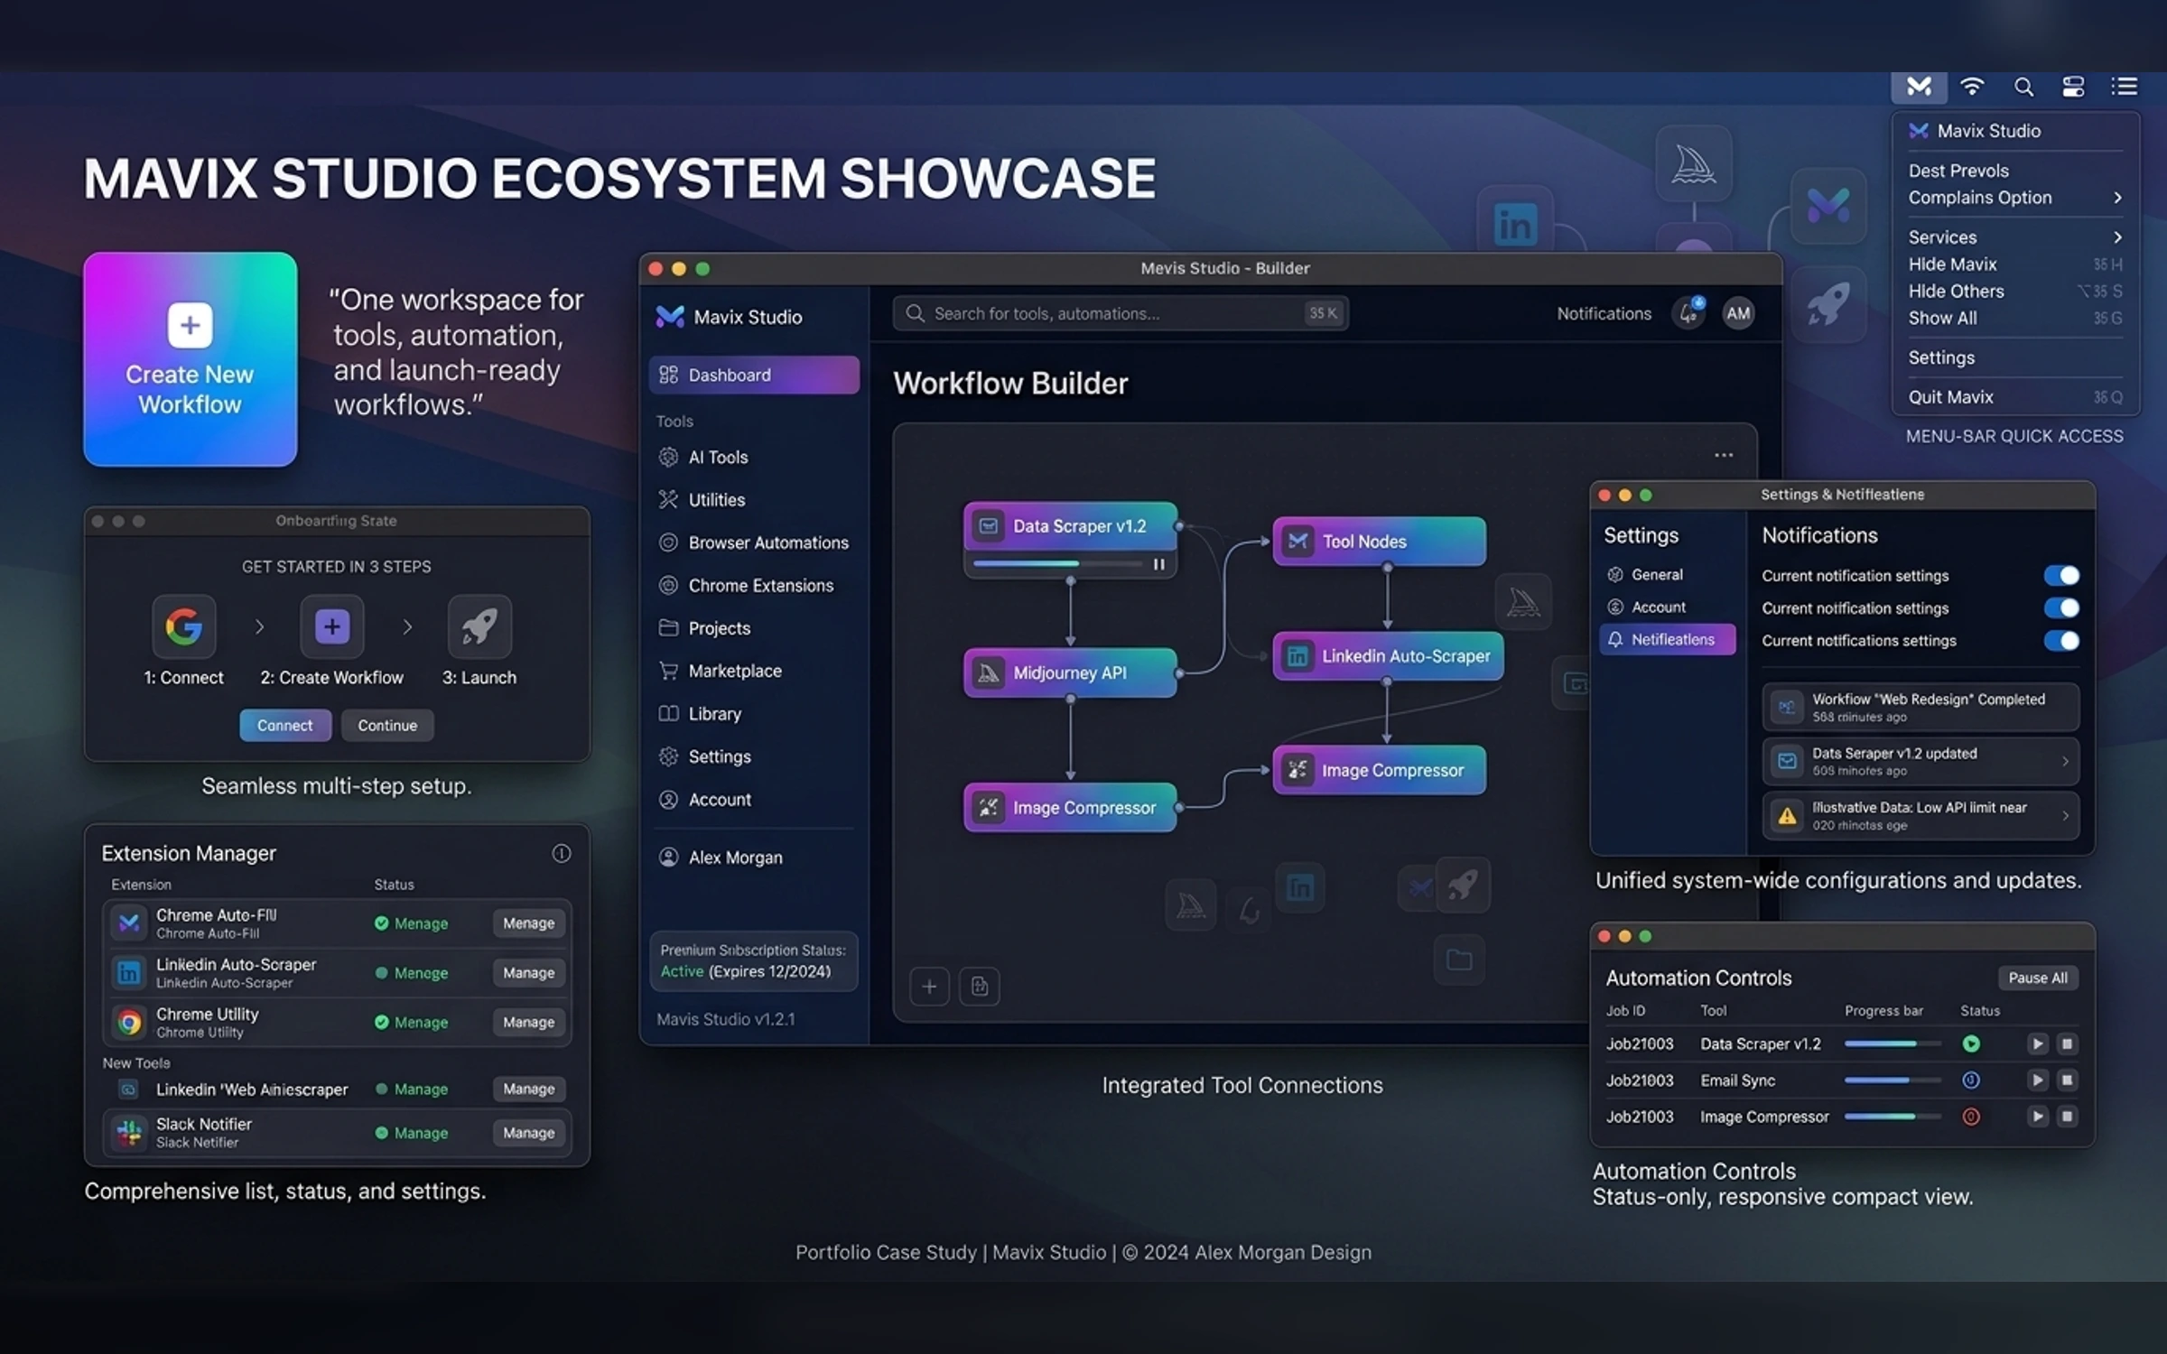Click the plus icon for Create Workflow step

click(x=331, y=626)
